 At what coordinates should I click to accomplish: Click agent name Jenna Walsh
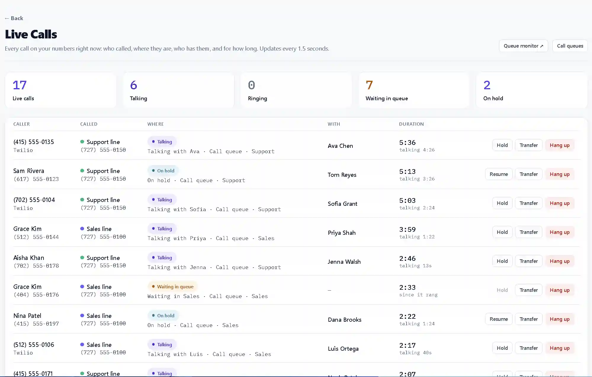(x=344, y=262)
